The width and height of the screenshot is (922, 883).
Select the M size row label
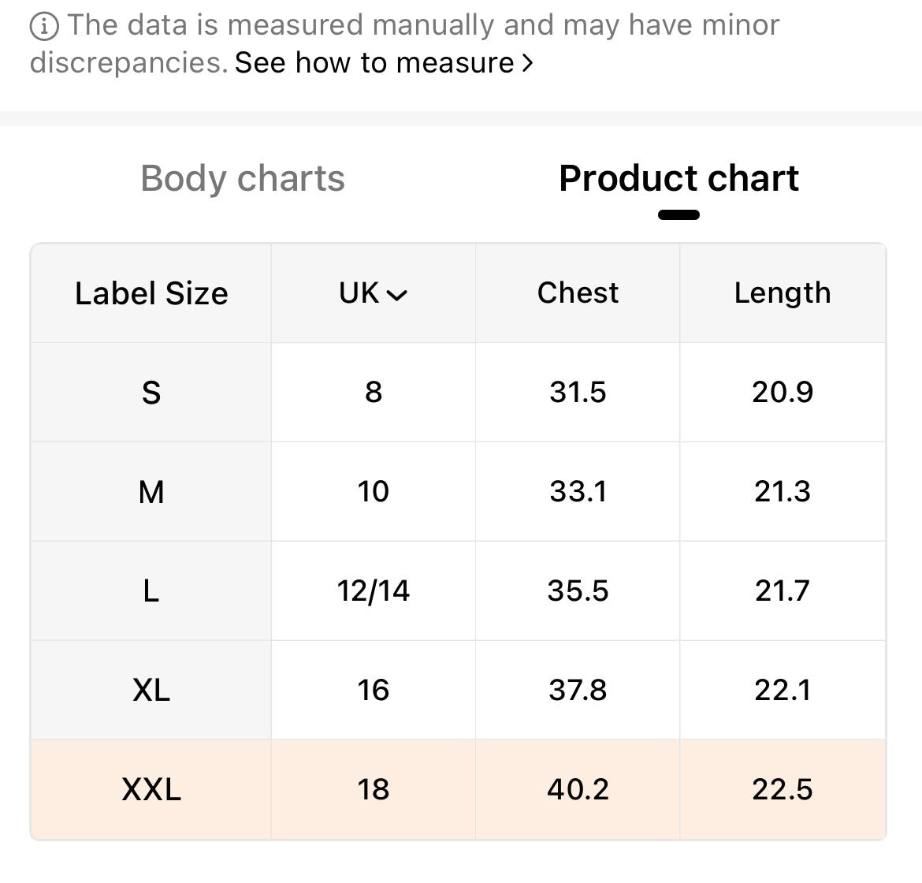pyautogui.click(x=151, y=492)
